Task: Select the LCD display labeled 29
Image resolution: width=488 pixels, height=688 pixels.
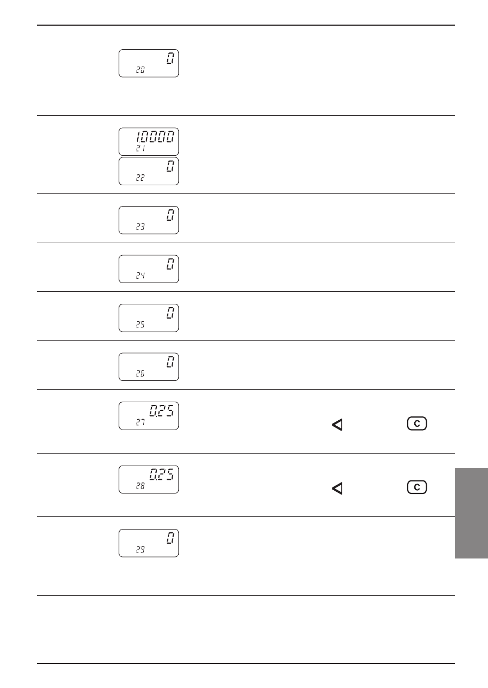Action: point(149,543)
